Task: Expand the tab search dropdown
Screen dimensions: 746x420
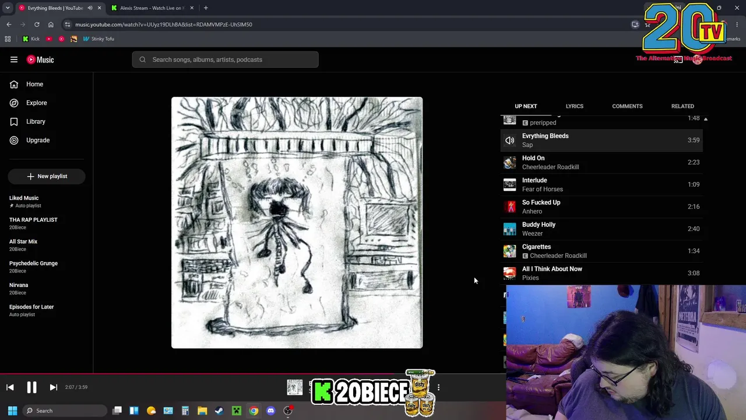Action: coord(8,8)
